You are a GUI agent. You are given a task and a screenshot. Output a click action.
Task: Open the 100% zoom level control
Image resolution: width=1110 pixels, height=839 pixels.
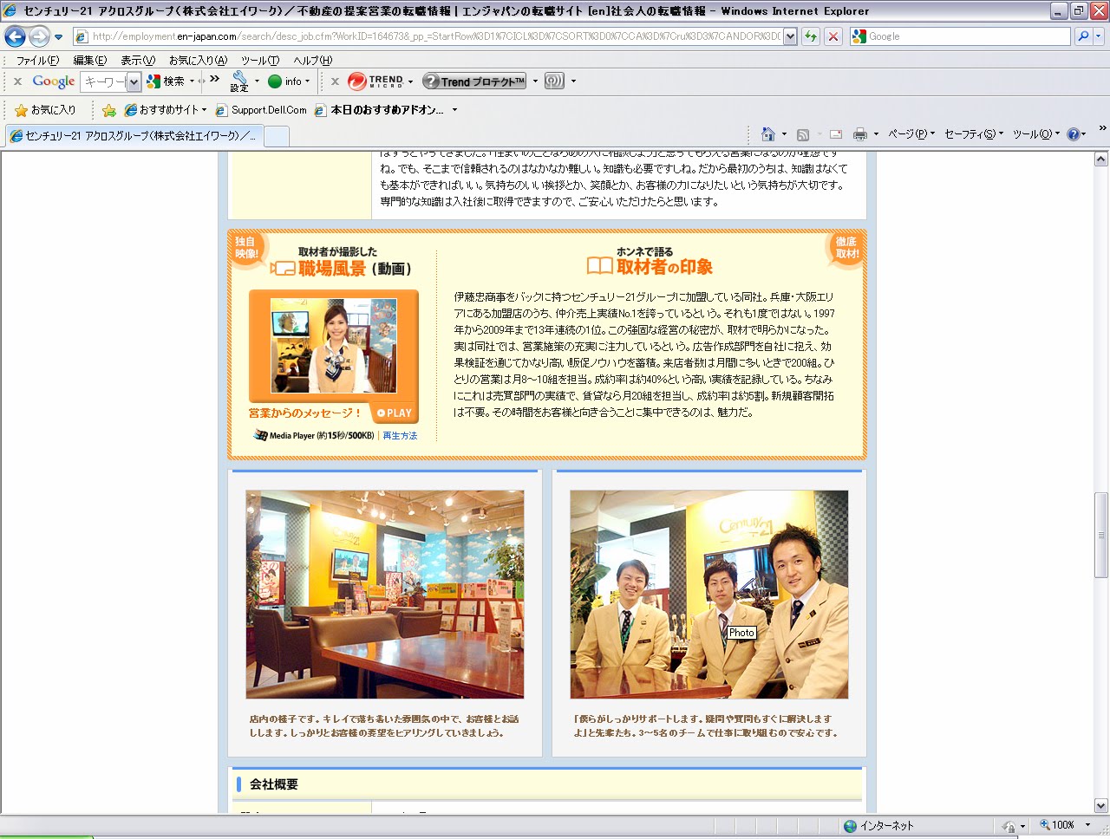coord(1066,825)
